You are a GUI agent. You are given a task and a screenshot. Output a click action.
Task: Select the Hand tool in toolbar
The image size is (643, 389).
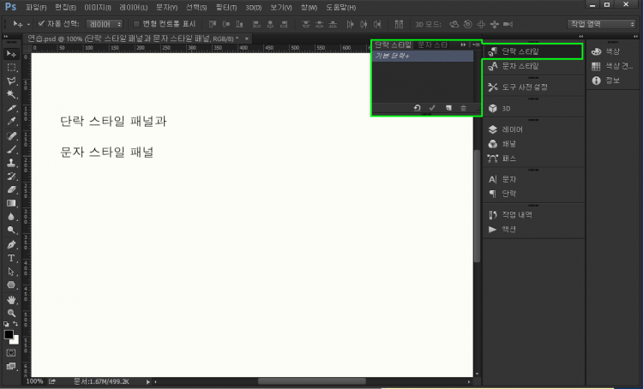[12, 300]
